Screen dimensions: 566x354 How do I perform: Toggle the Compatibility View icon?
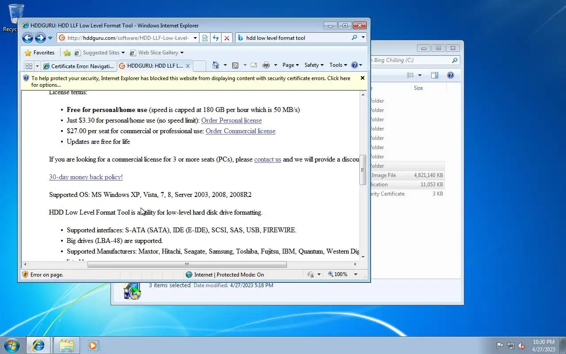205,38
